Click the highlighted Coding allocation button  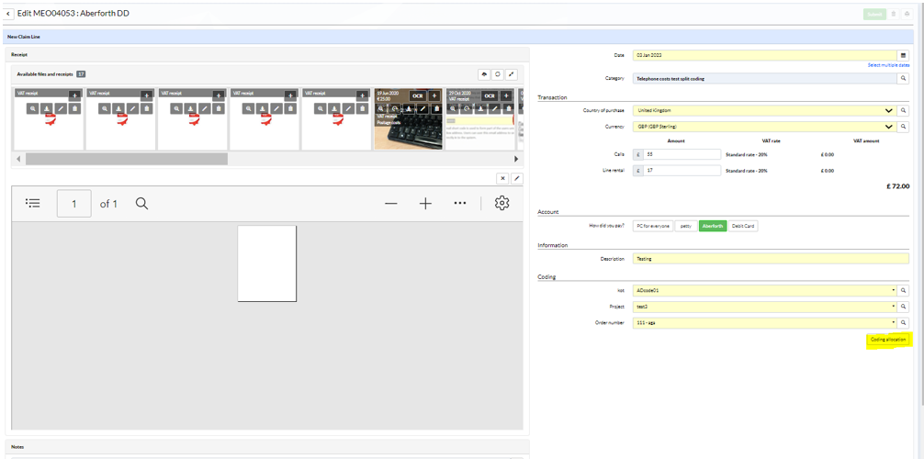888,340
